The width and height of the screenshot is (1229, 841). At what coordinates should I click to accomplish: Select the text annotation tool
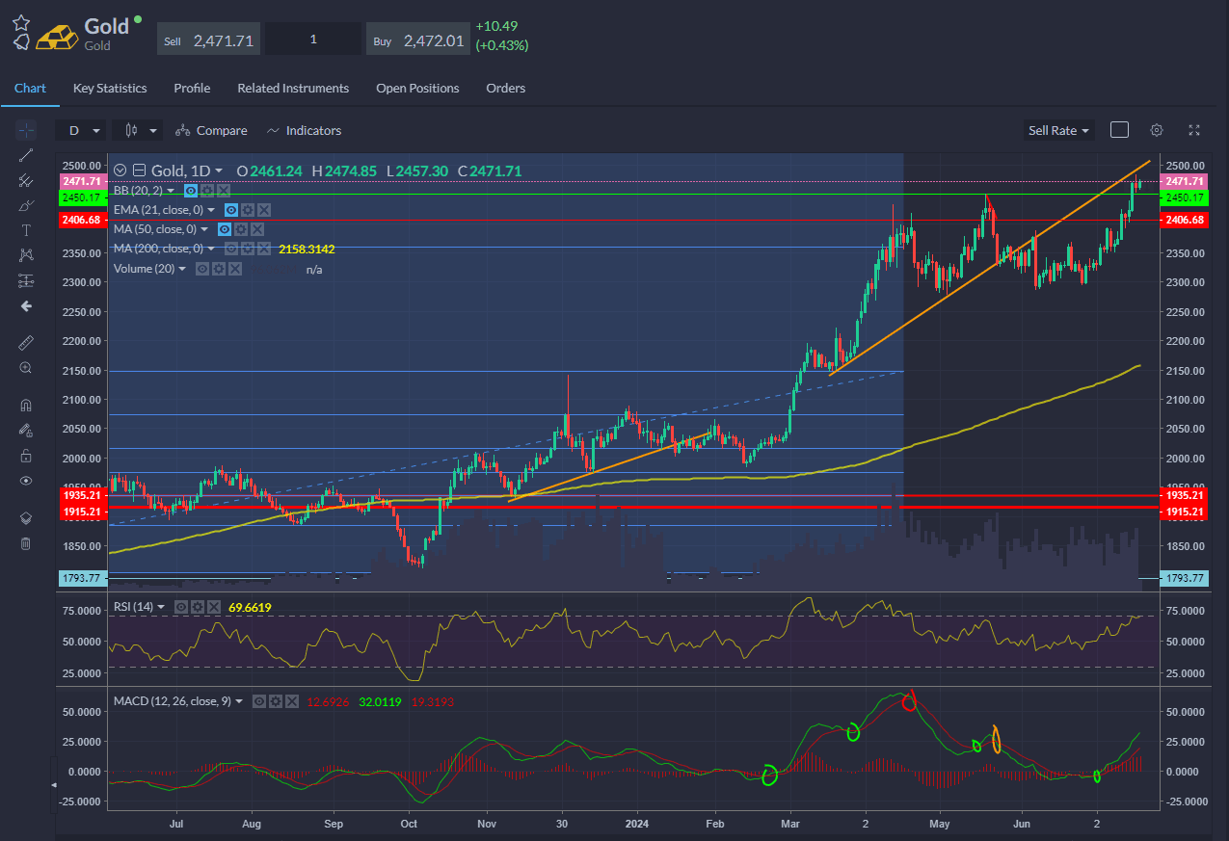click(x=26, y=230)
